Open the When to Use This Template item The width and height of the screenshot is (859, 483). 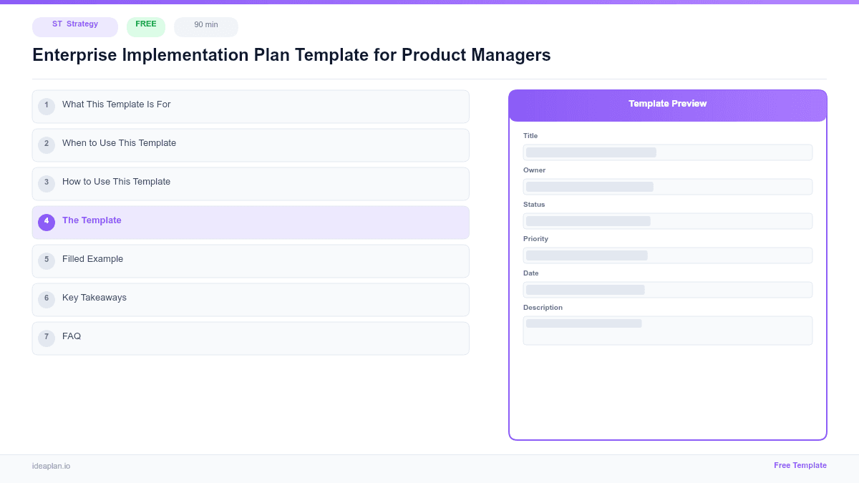click(251, 145)
